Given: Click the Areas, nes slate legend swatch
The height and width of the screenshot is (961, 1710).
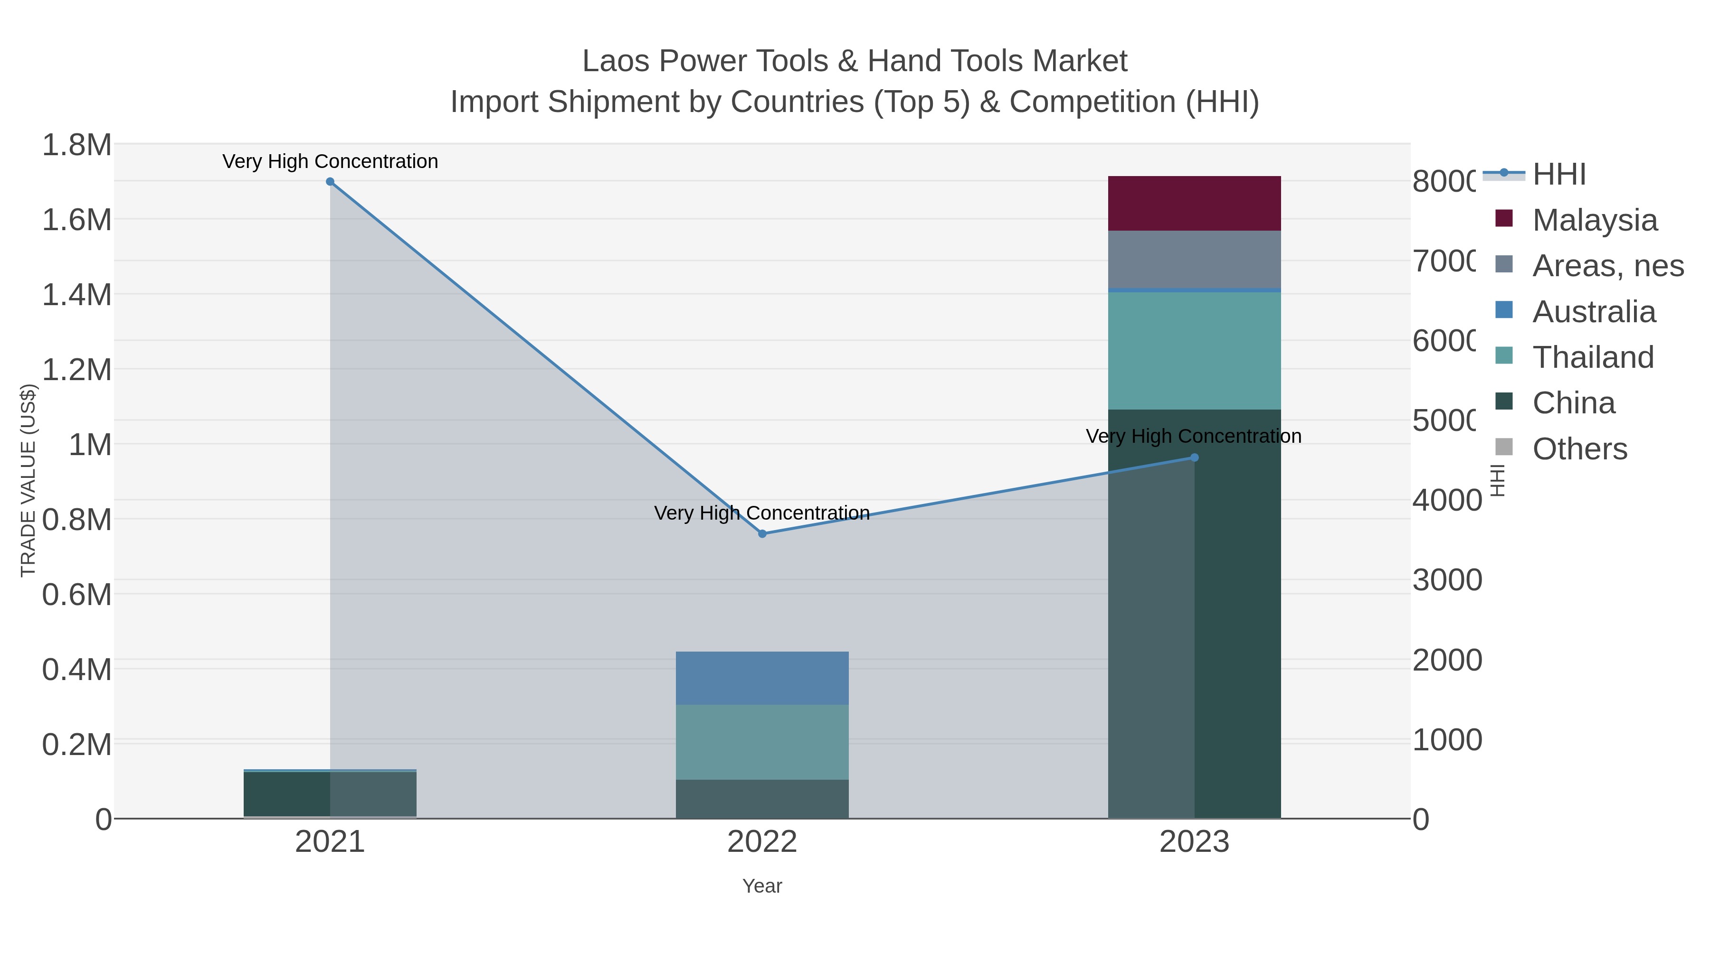Looking at the screenshot, I should coord(1503,265).
